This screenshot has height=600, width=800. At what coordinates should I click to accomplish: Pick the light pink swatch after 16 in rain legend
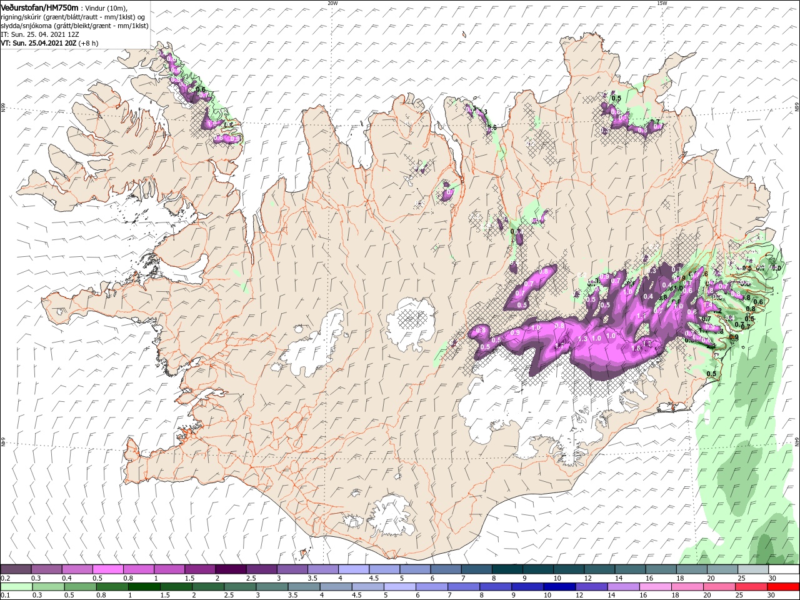point(656,587)
